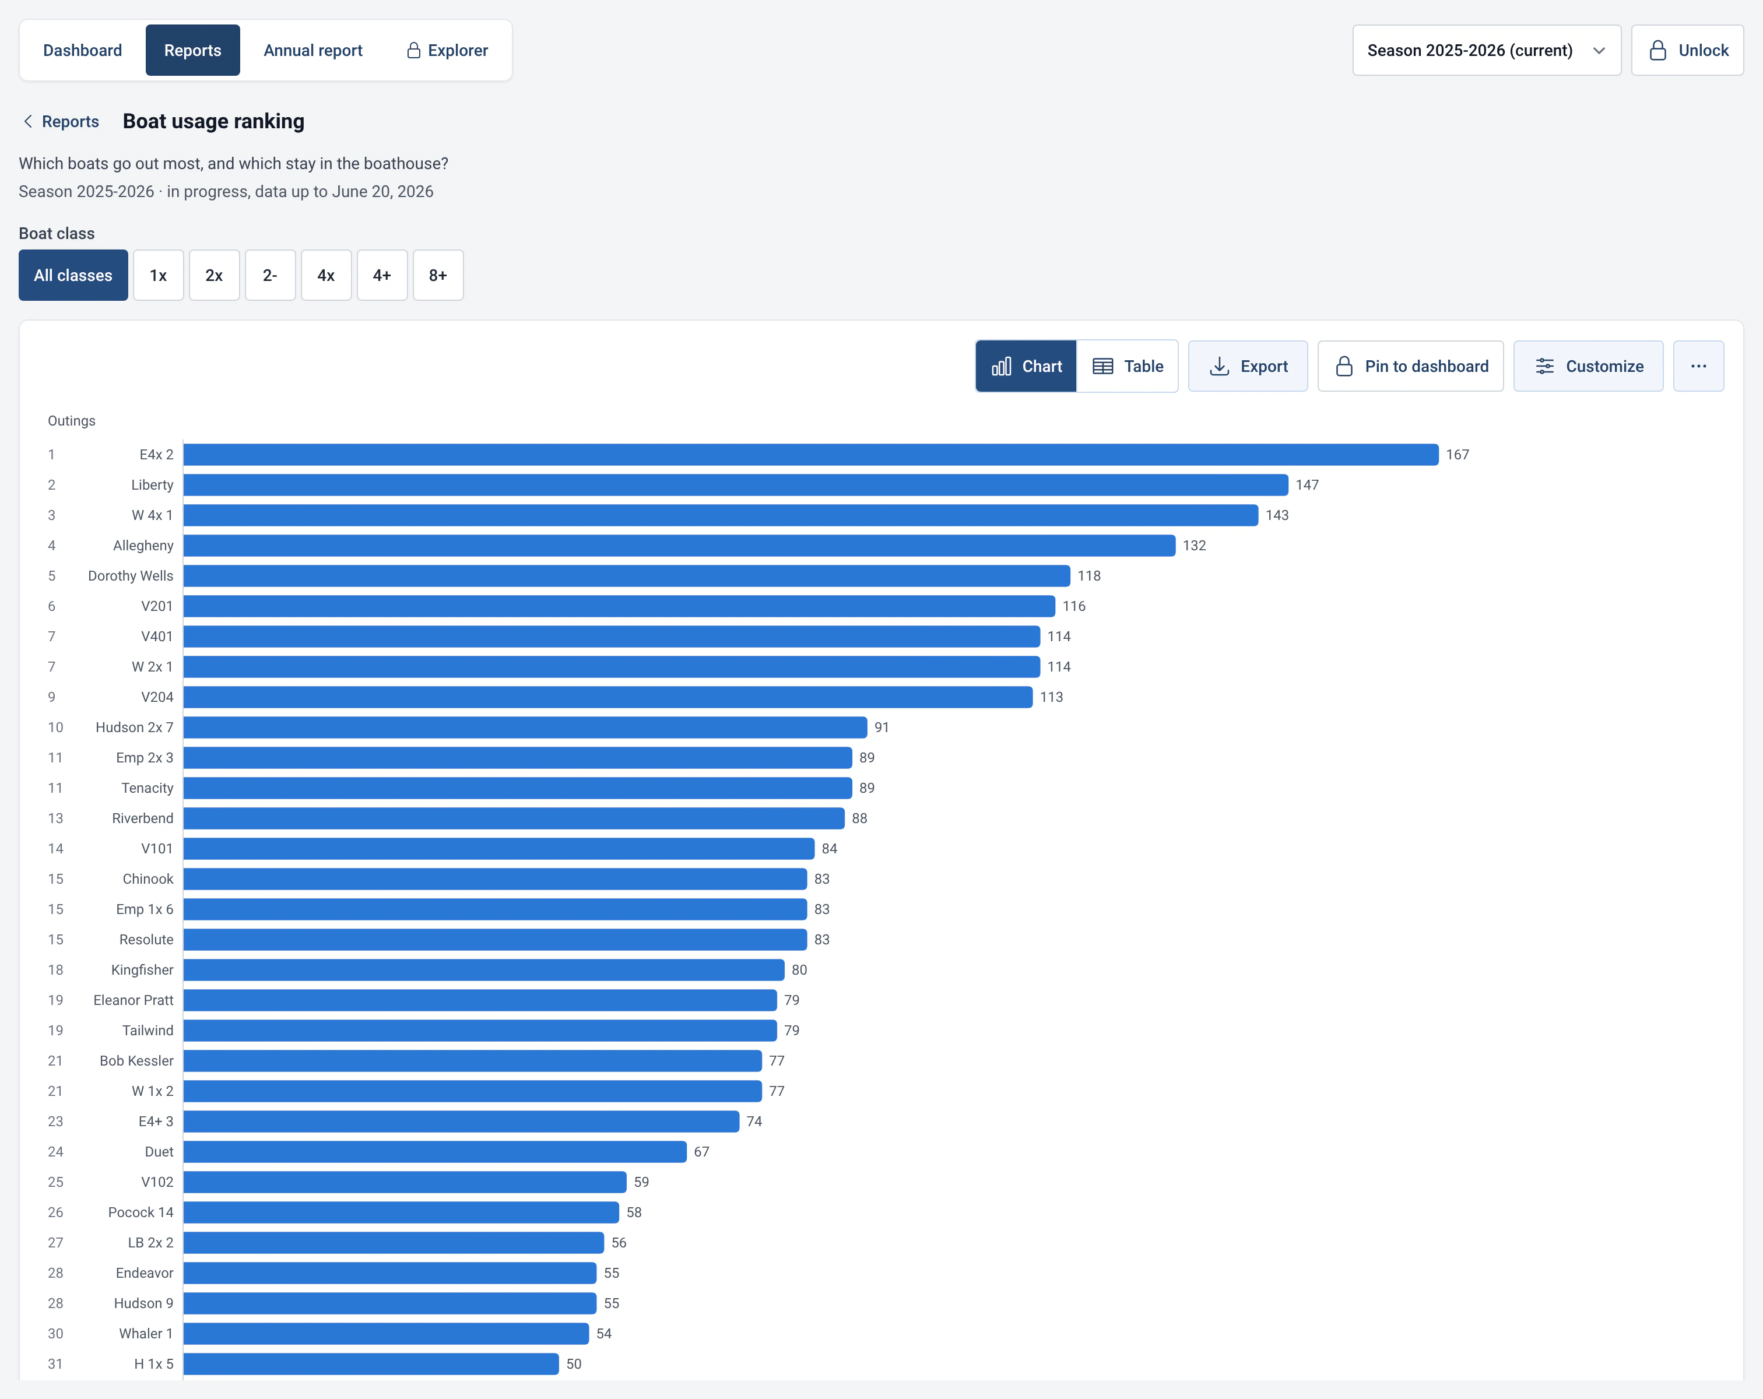Open the Season 2025-2026 dropdown
1763x1399 pixels.
coord(1486,50)
